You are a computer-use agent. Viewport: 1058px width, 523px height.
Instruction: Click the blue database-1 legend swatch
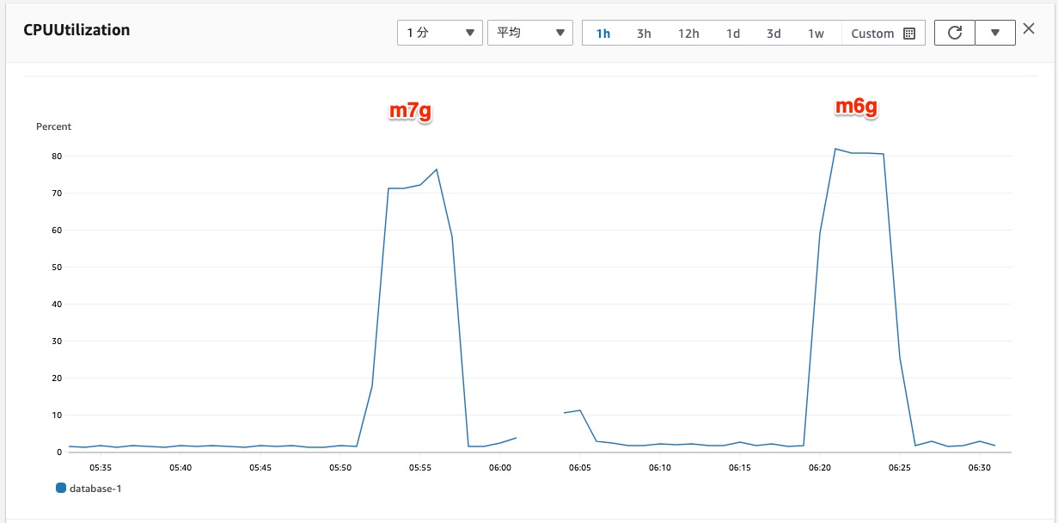61,488
